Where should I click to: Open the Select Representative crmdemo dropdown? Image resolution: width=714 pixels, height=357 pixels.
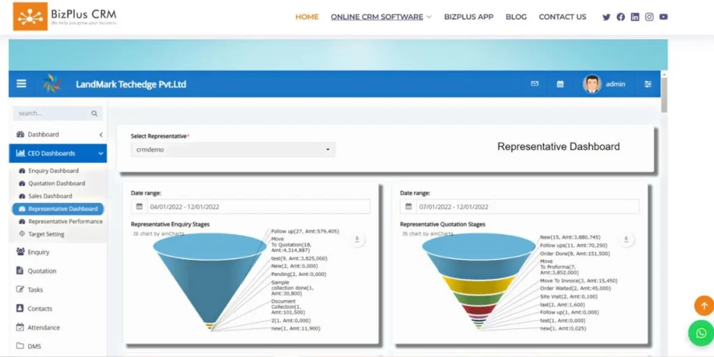[x=233, y=149]
